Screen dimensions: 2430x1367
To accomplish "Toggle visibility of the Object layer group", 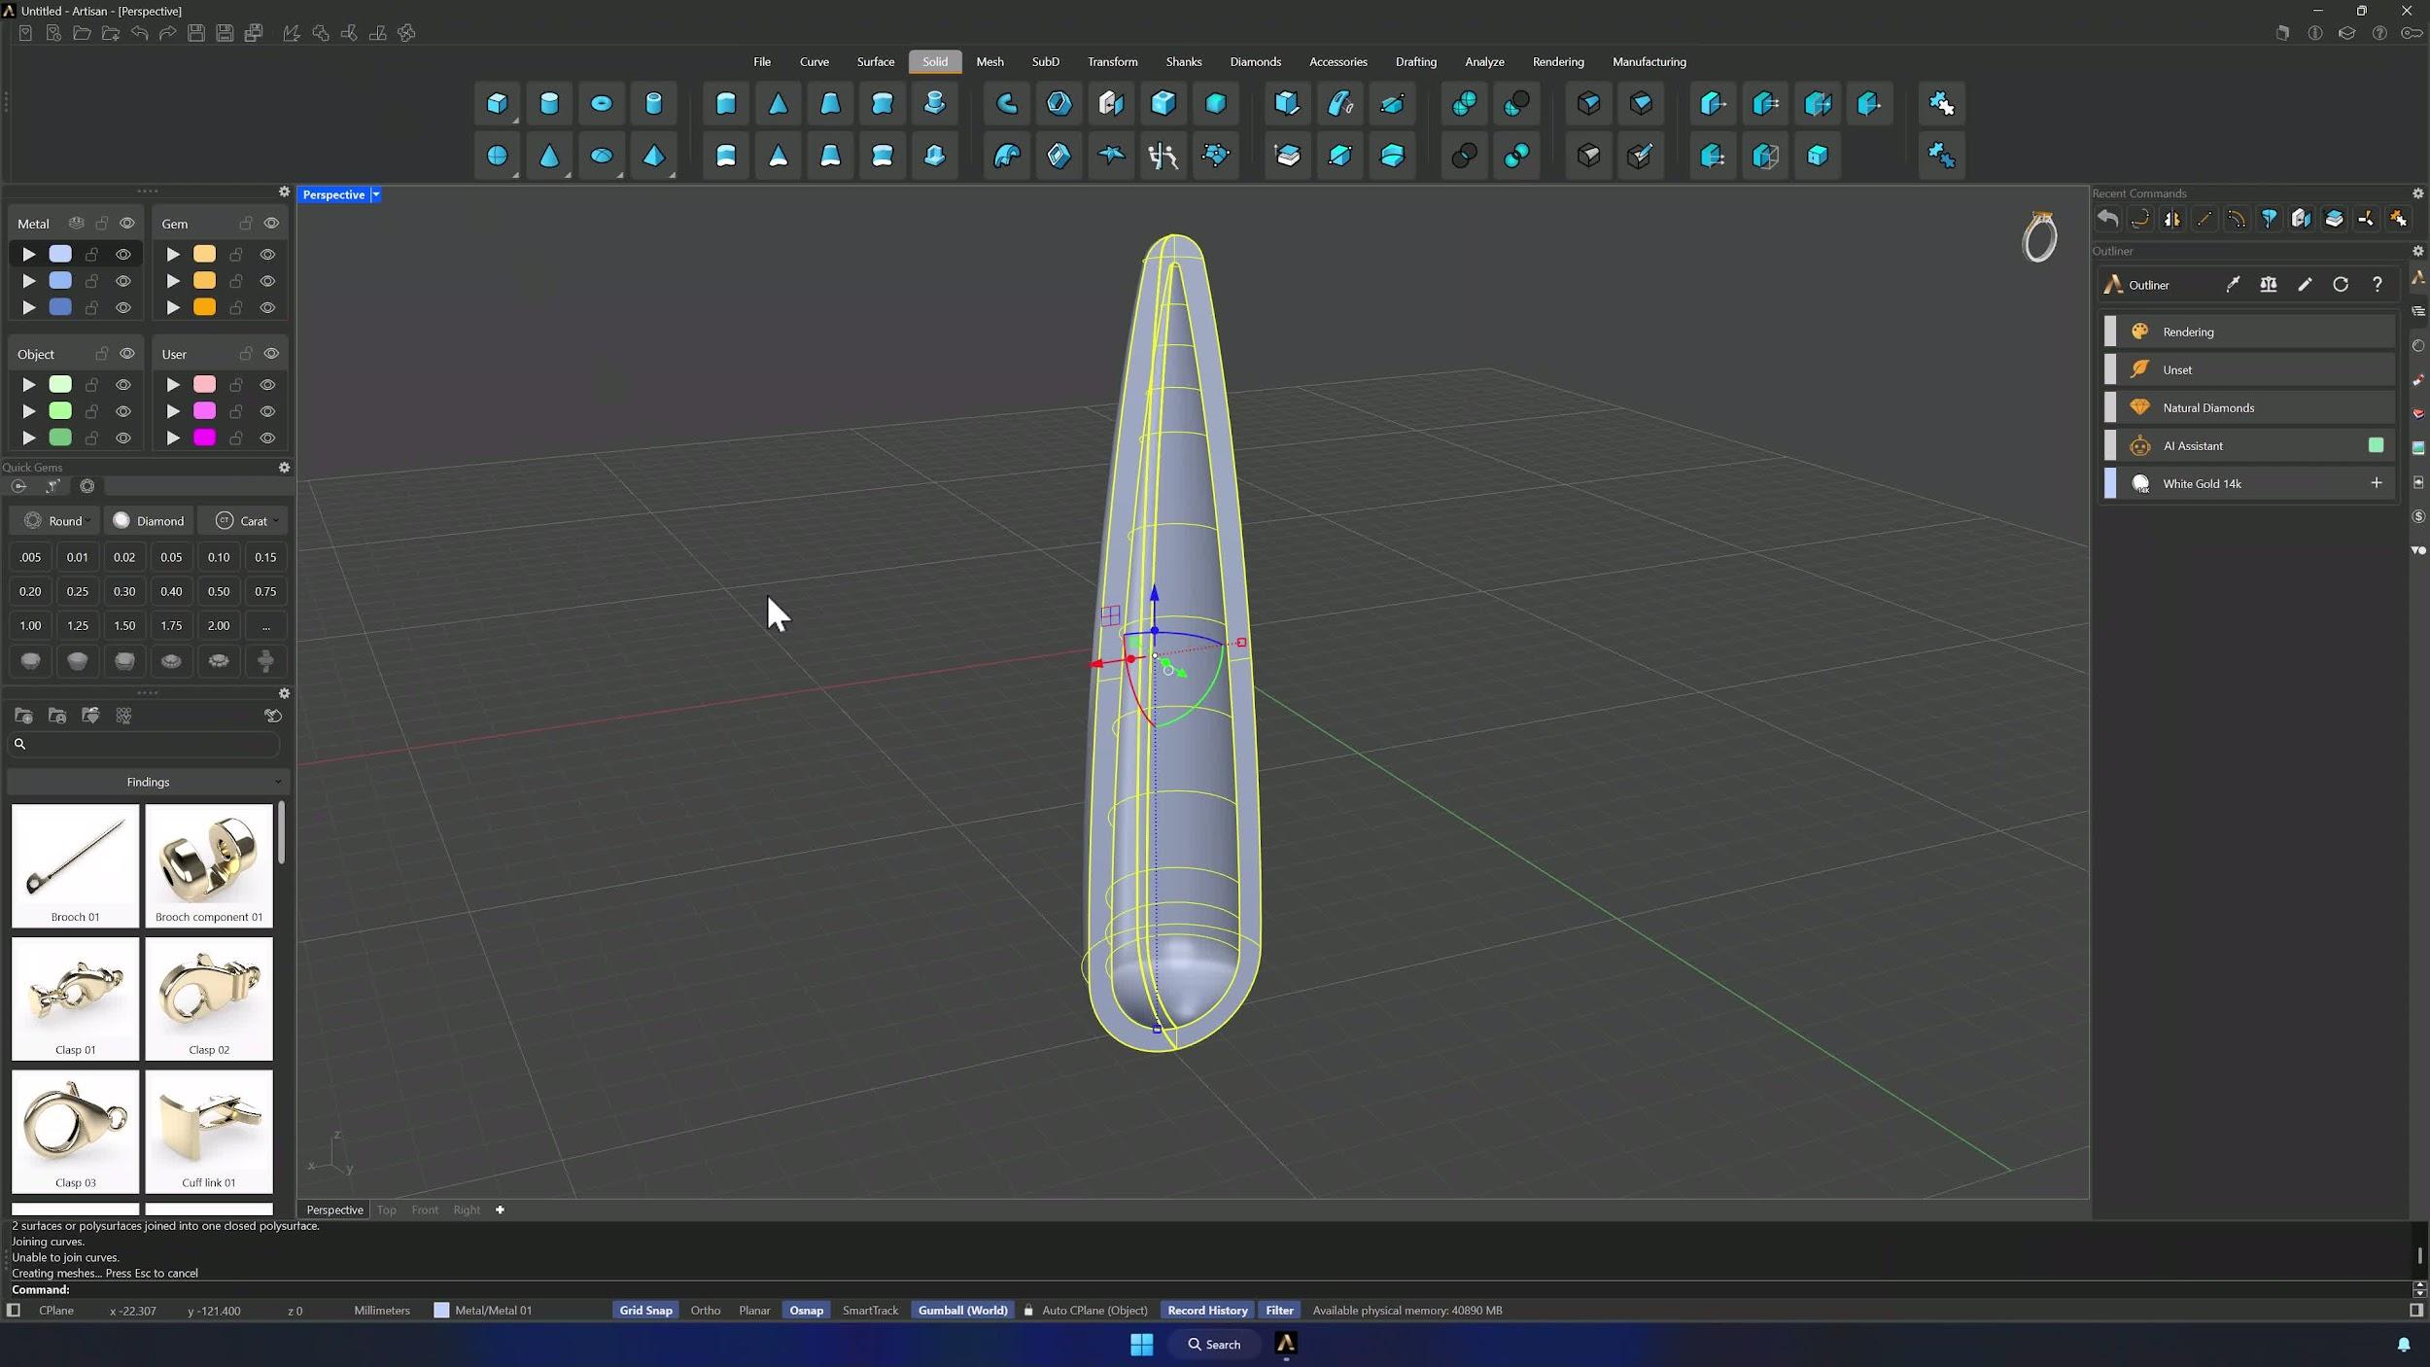I will click(127, 354).
